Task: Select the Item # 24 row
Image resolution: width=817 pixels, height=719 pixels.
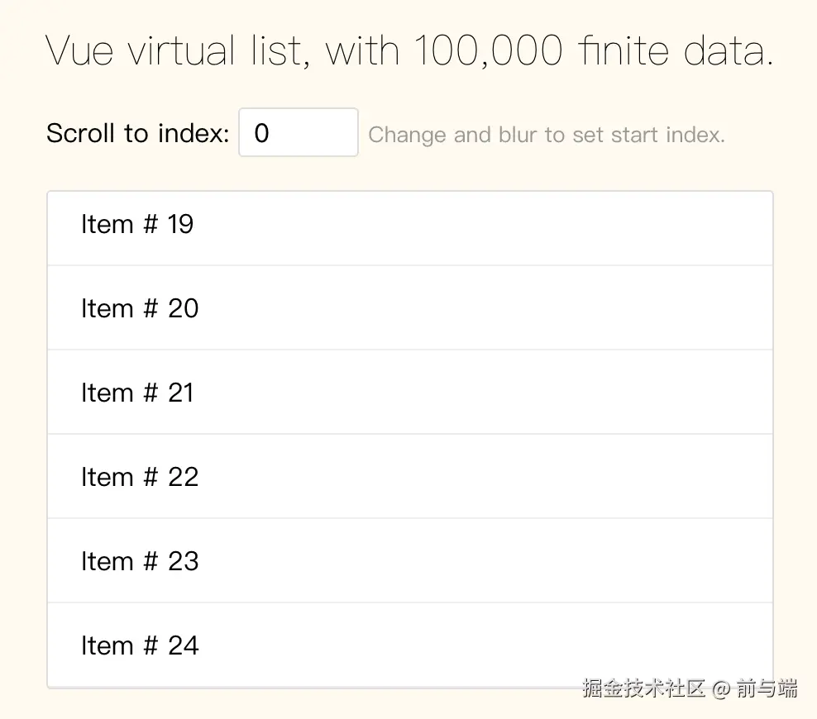Action: point(410,645)
